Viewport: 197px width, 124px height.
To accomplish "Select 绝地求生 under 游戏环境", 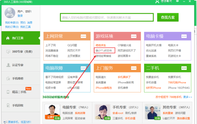I will tap(101, 45).
